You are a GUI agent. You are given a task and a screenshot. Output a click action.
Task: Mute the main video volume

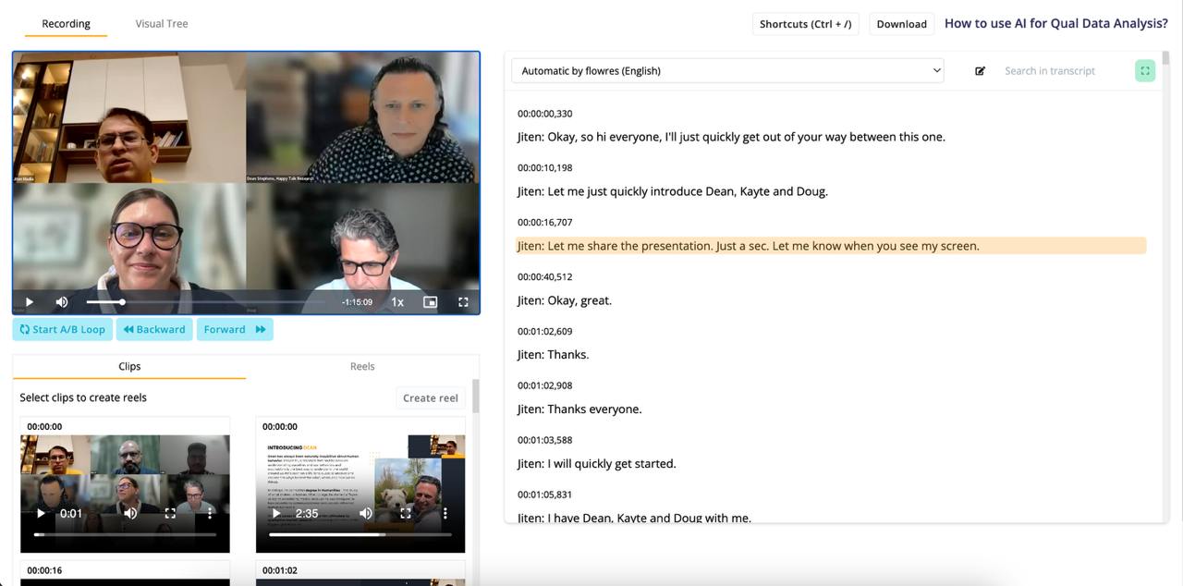point(62,302)
